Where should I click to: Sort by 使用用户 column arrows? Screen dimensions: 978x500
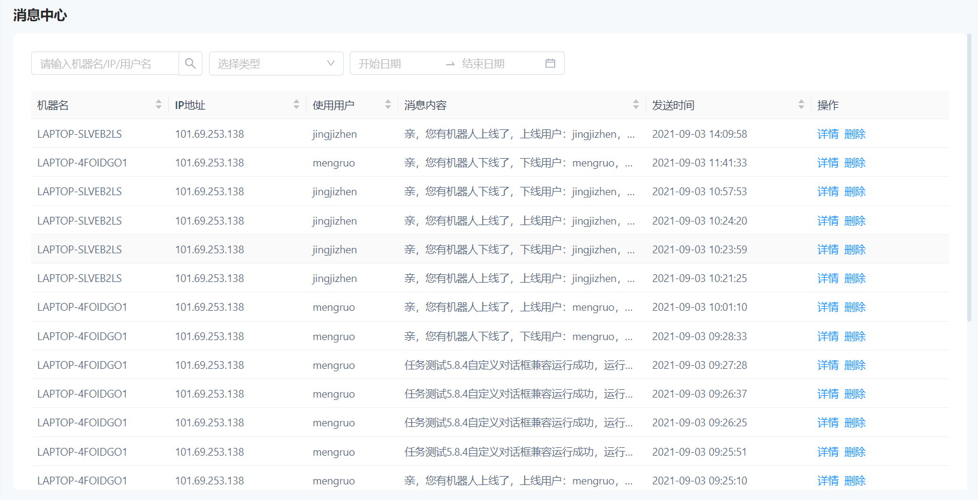coord(388,105)
